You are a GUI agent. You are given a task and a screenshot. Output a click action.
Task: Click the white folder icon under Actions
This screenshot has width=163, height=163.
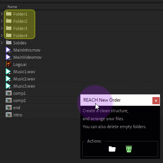coord(112,149)
